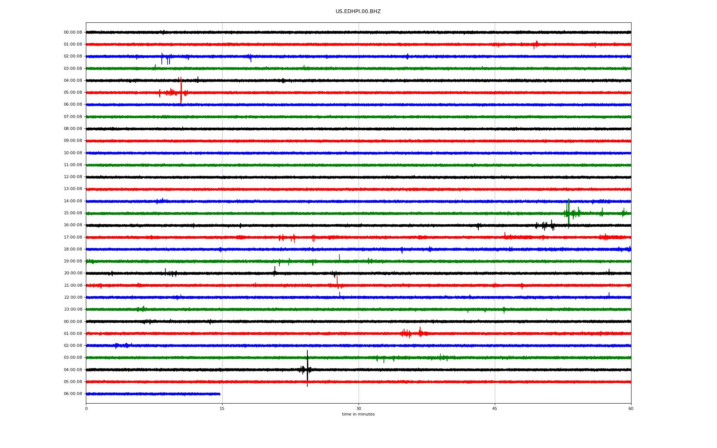Click the x-axis tick label 60
Image resolution: width=717 pixels, height=448 pixels.
coord(631,409)
